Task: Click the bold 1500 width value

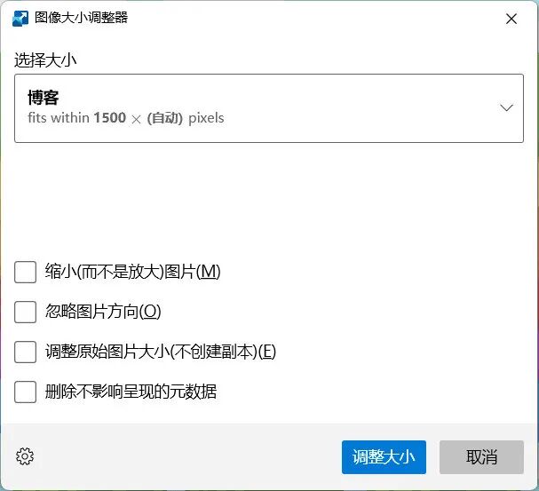Action: 110,118
